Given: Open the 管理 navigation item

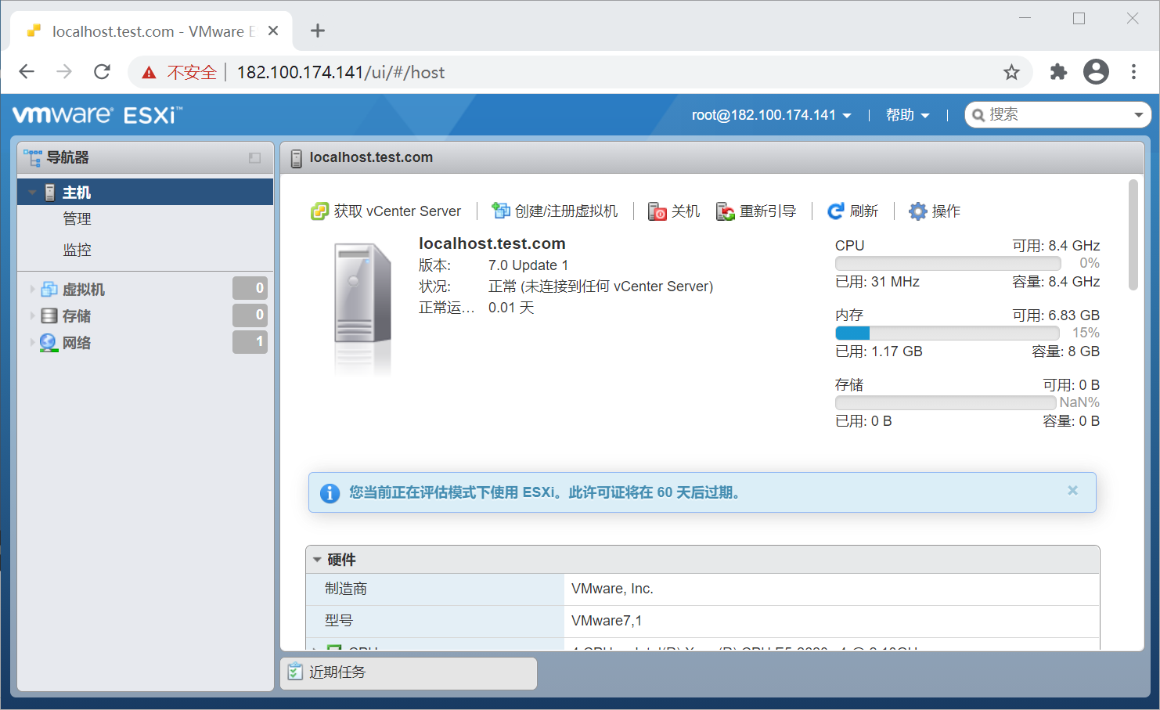Looking at the screenshot, I should pos(77,218).
